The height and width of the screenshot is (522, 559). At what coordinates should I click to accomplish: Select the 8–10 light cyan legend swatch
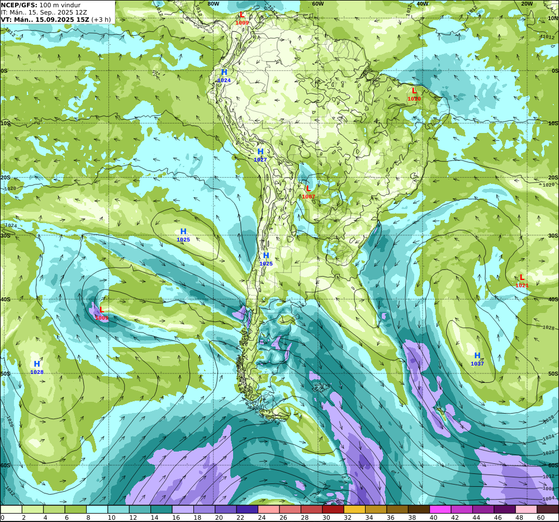(97, 509)
